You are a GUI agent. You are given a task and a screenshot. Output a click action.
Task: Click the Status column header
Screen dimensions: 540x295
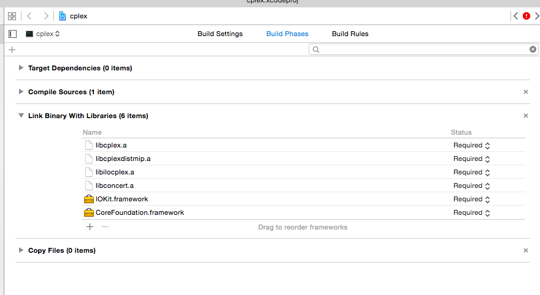461,132
